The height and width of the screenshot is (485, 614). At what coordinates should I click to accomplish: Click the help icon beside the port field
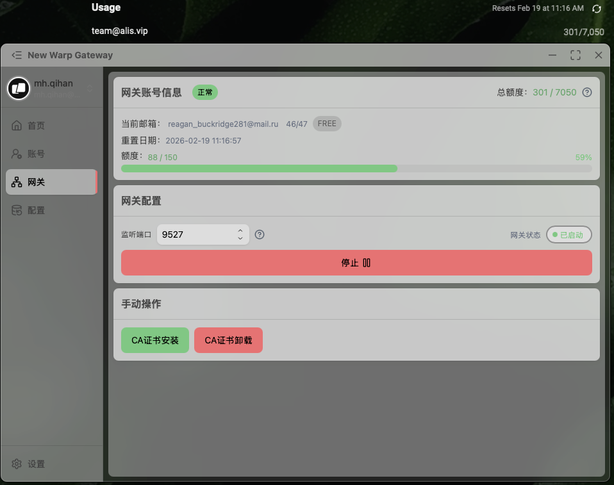tap(260, 234)
